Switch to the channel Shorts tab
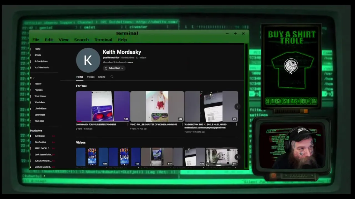This screenshot has width=355, height=199. click(102, 77)
